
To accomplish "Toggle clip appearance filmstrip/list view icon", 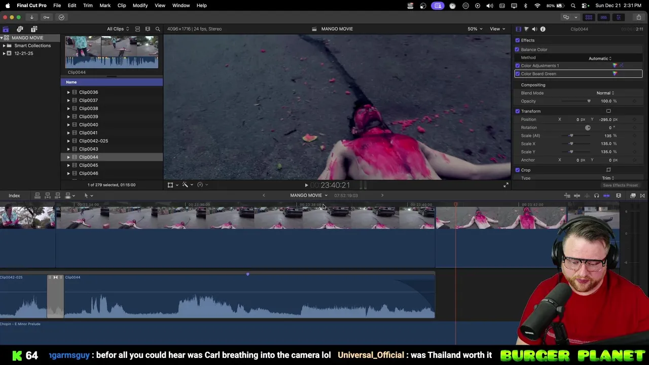I will pos(137,29).
